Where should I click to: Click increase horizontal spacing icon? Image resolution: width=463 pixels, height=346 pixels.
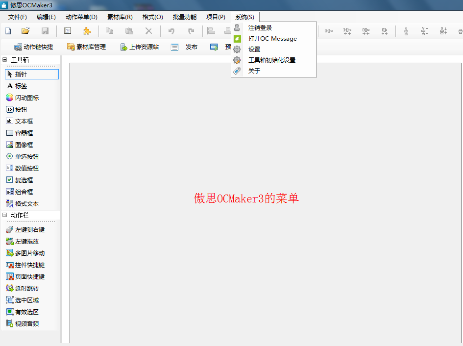[347, 31]
